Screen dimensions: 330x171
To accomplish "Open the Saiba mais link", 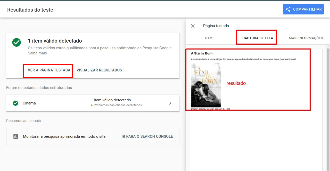I will click(x=37, y=53).
